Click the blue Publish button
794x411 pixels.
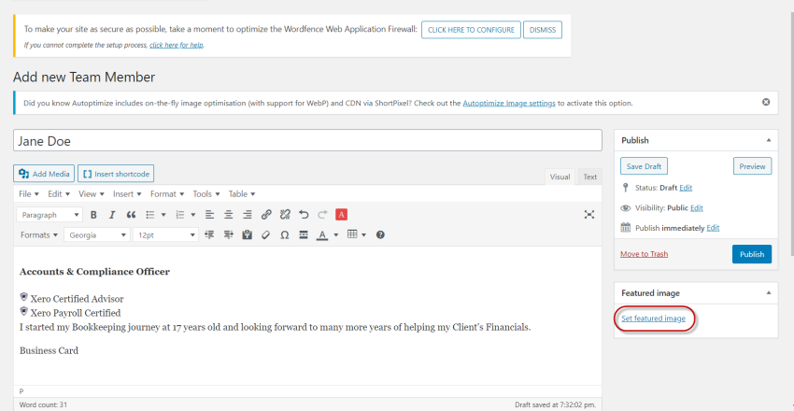click(x=751, y=254)
